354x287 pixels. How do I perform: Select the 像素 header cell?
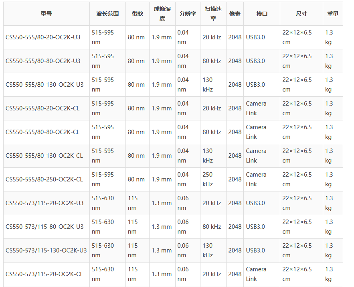[235, 14]
